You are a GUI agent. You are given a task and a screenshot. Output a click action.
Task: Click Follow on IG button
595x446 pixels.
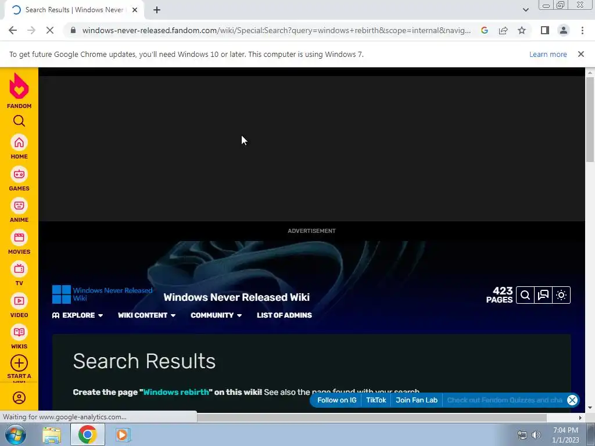(x=336, y=400)
